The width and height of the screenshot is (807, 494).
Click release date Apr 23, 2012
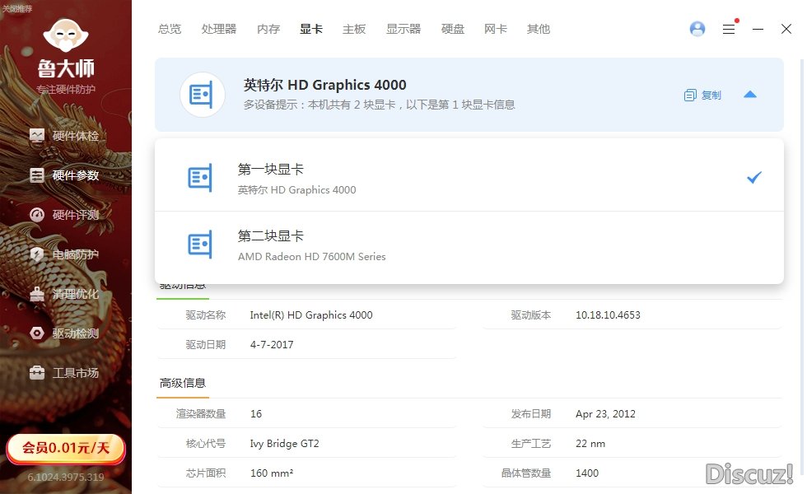click(x=605, y=413)
